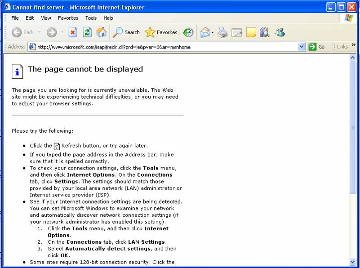
Task: Show History with the clock arrow icon
Action: coord(188,32)
